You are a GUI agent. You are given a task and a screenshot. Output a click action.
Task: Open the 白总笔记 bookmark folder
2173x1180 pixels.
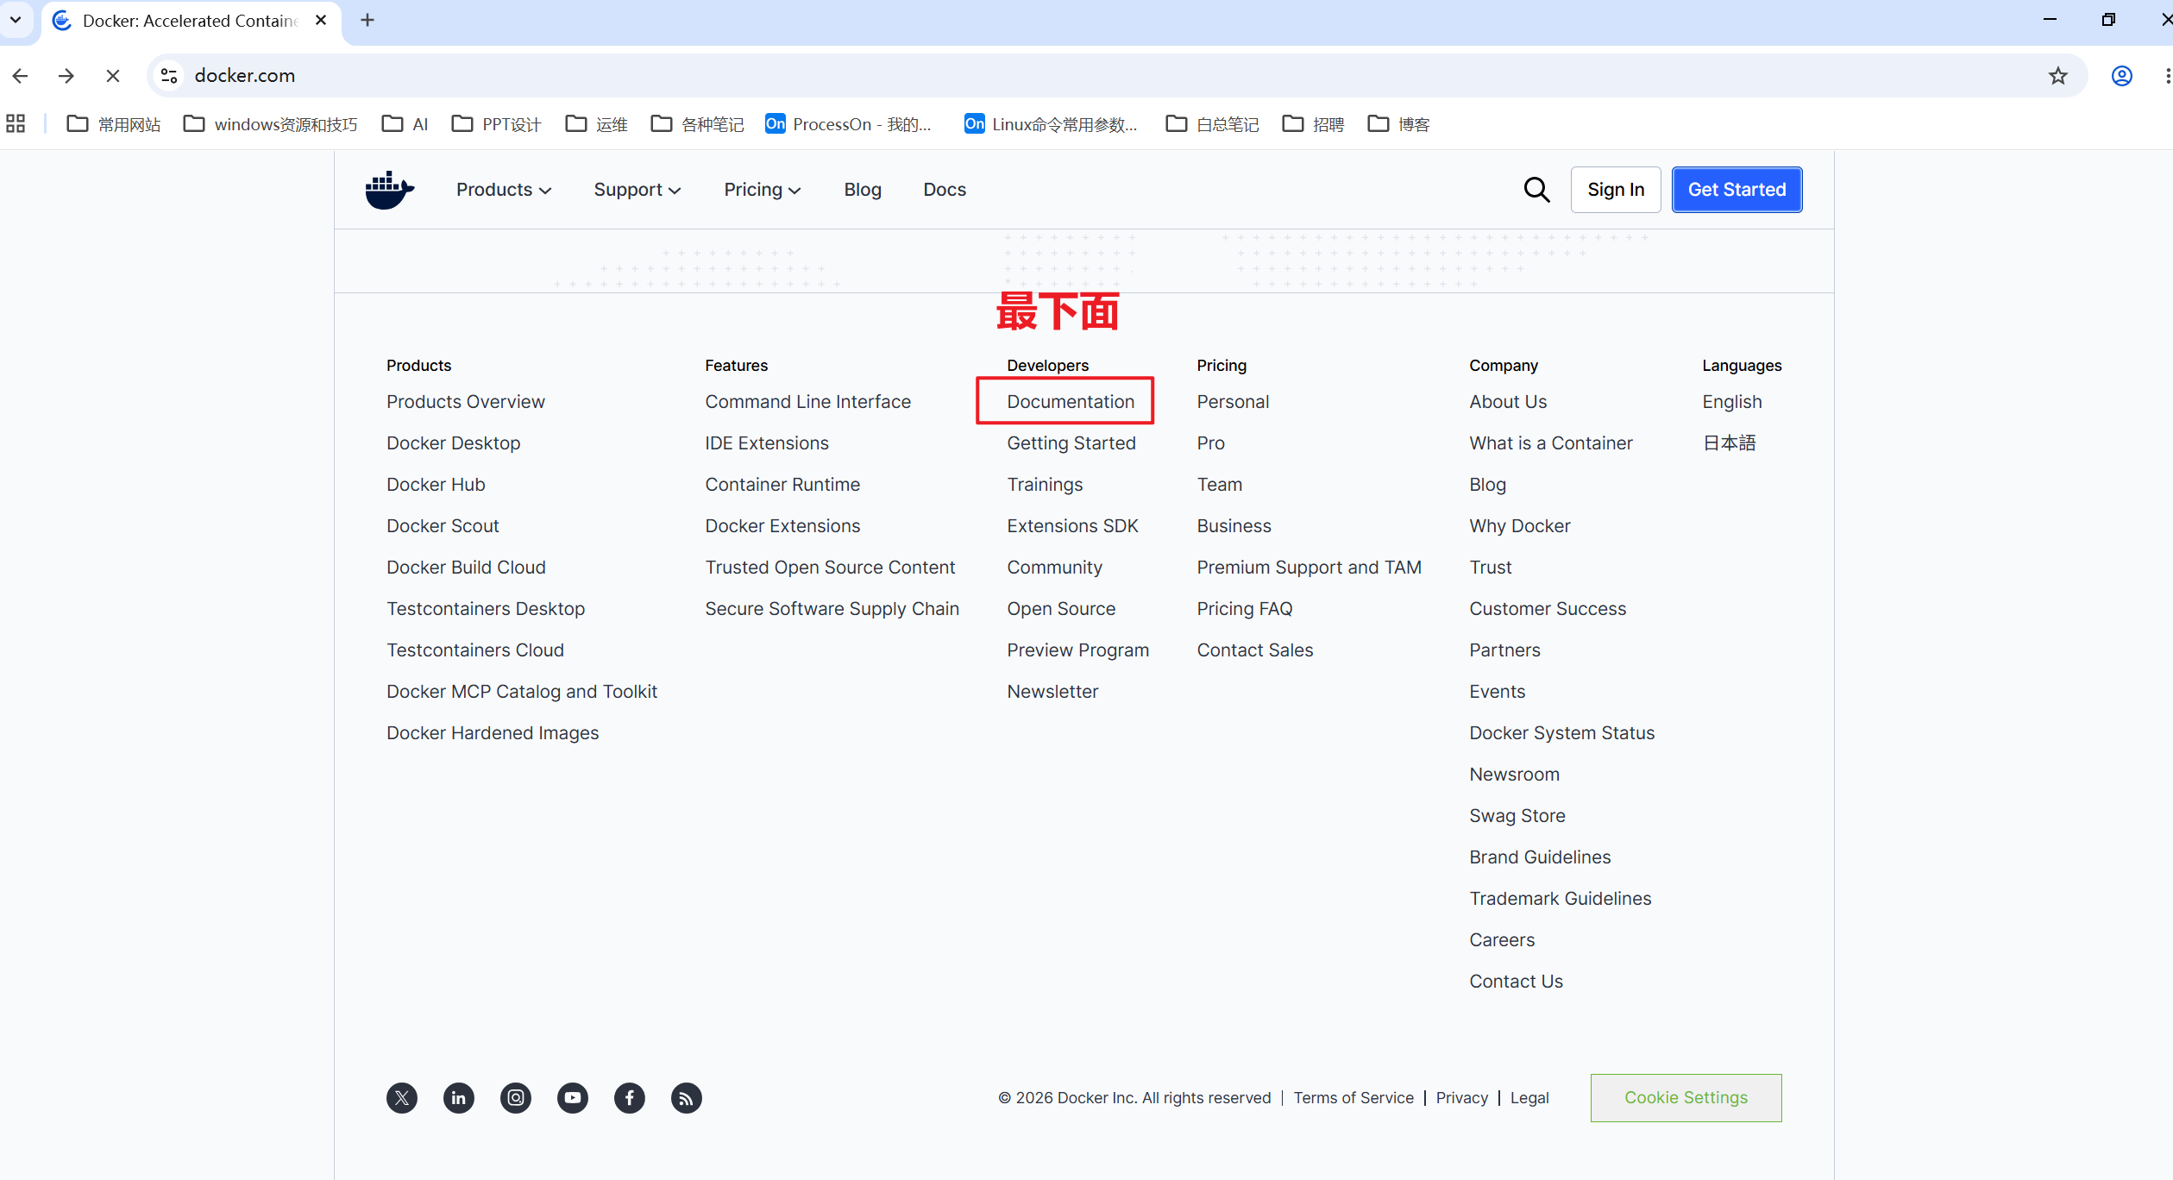click(1213, 124)
